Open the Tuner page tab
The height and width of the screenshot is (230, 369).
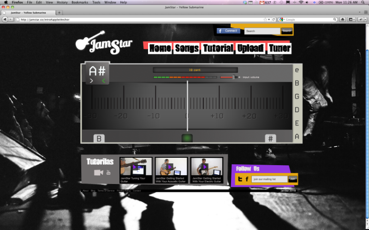[280, 48]
